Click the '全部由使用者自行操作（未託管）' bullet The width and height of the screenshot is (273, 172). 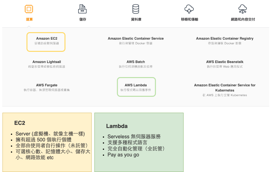[52, 146]
